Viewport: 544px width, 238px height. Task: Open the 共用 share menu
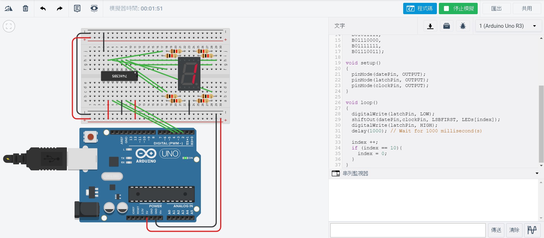pyautogui.click(x=527, y=8)
